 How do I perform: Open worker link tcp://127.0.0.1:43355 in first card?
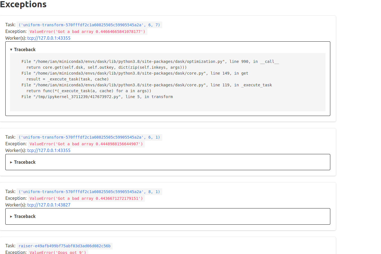[x=49, y=38]
